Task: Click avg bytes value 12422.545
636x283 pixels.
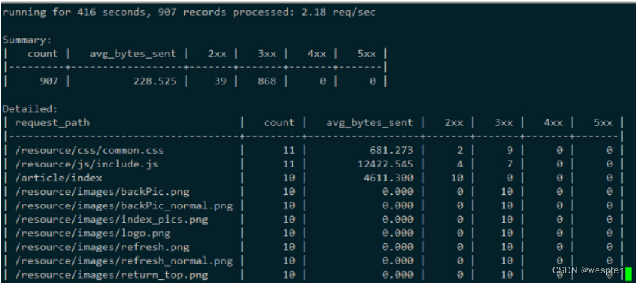Action: [x=385, y=164]
